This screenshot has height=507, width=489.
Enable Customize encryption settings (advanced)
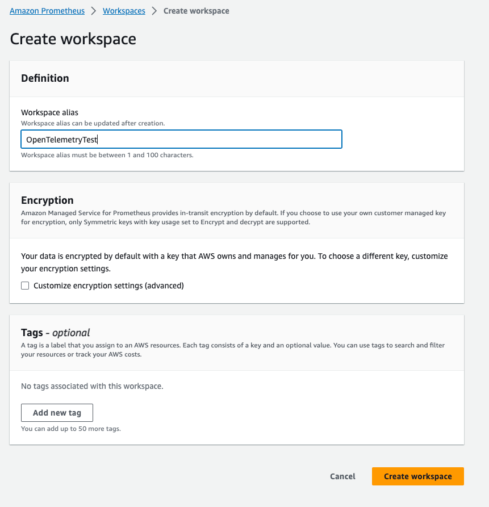coord(25,286)
